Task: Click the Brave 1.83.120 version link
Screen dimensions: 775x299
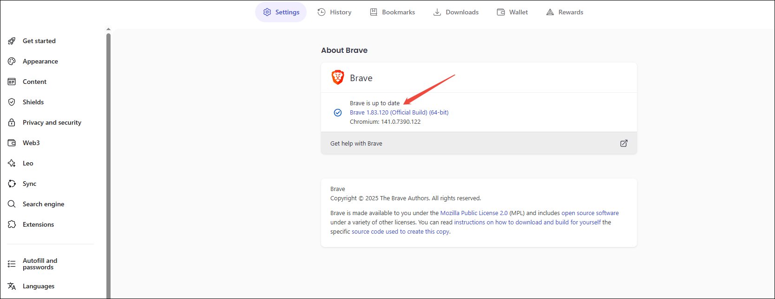Action: click(x=399, y=113)
